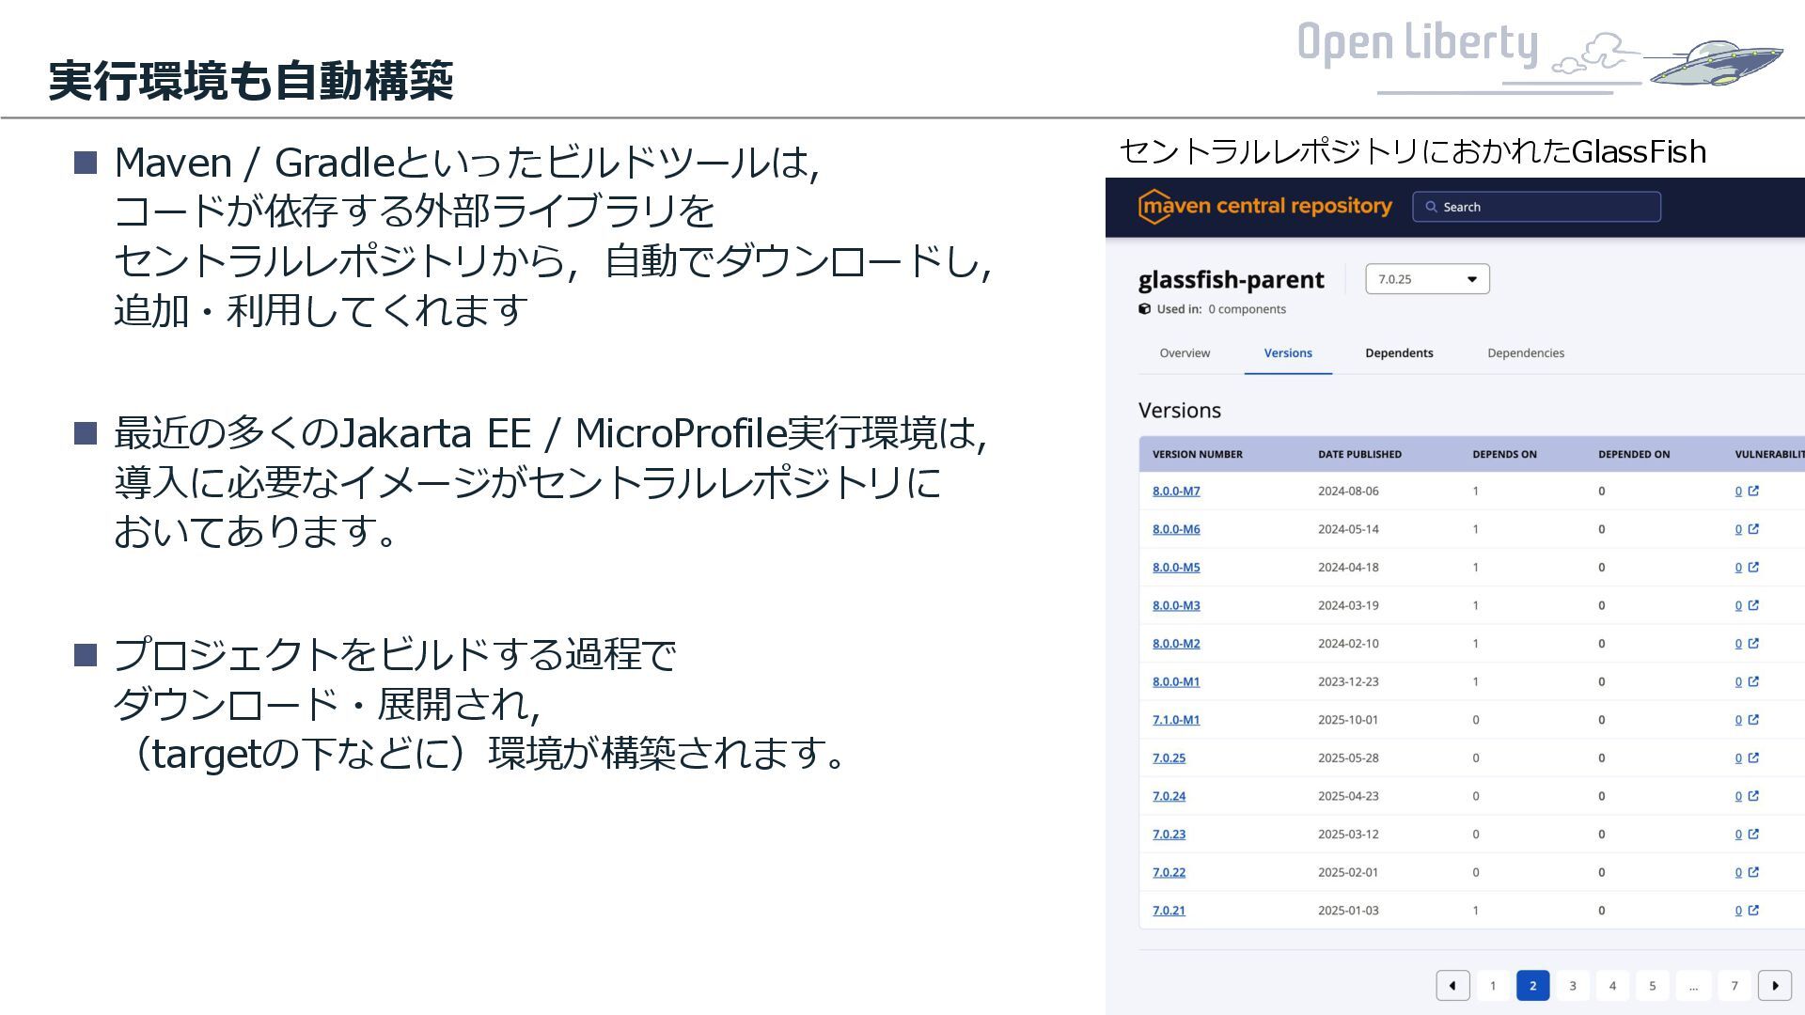Click the pagination ellipsis button
This screenshot has height=1015, width=1805.
tap(1693, 985)
